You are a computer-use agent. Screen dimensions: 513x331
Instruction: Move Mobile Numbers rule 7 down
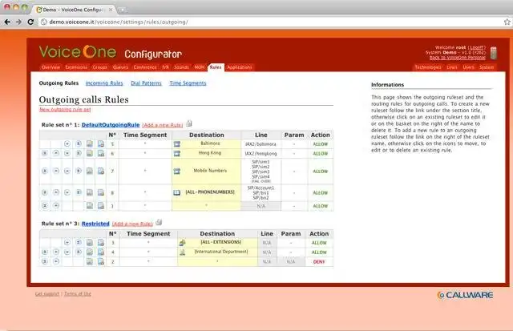67,171
